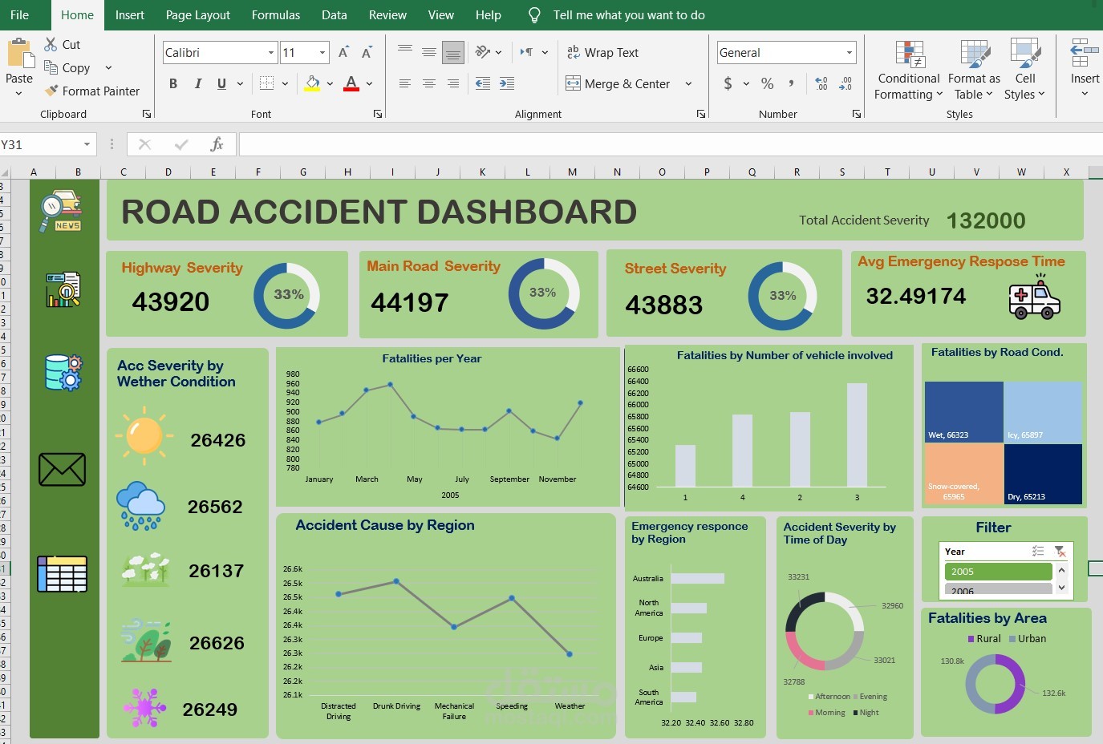Bottom align cell content
Screen dimensions: 1103x744
click(x=453, y=52)
